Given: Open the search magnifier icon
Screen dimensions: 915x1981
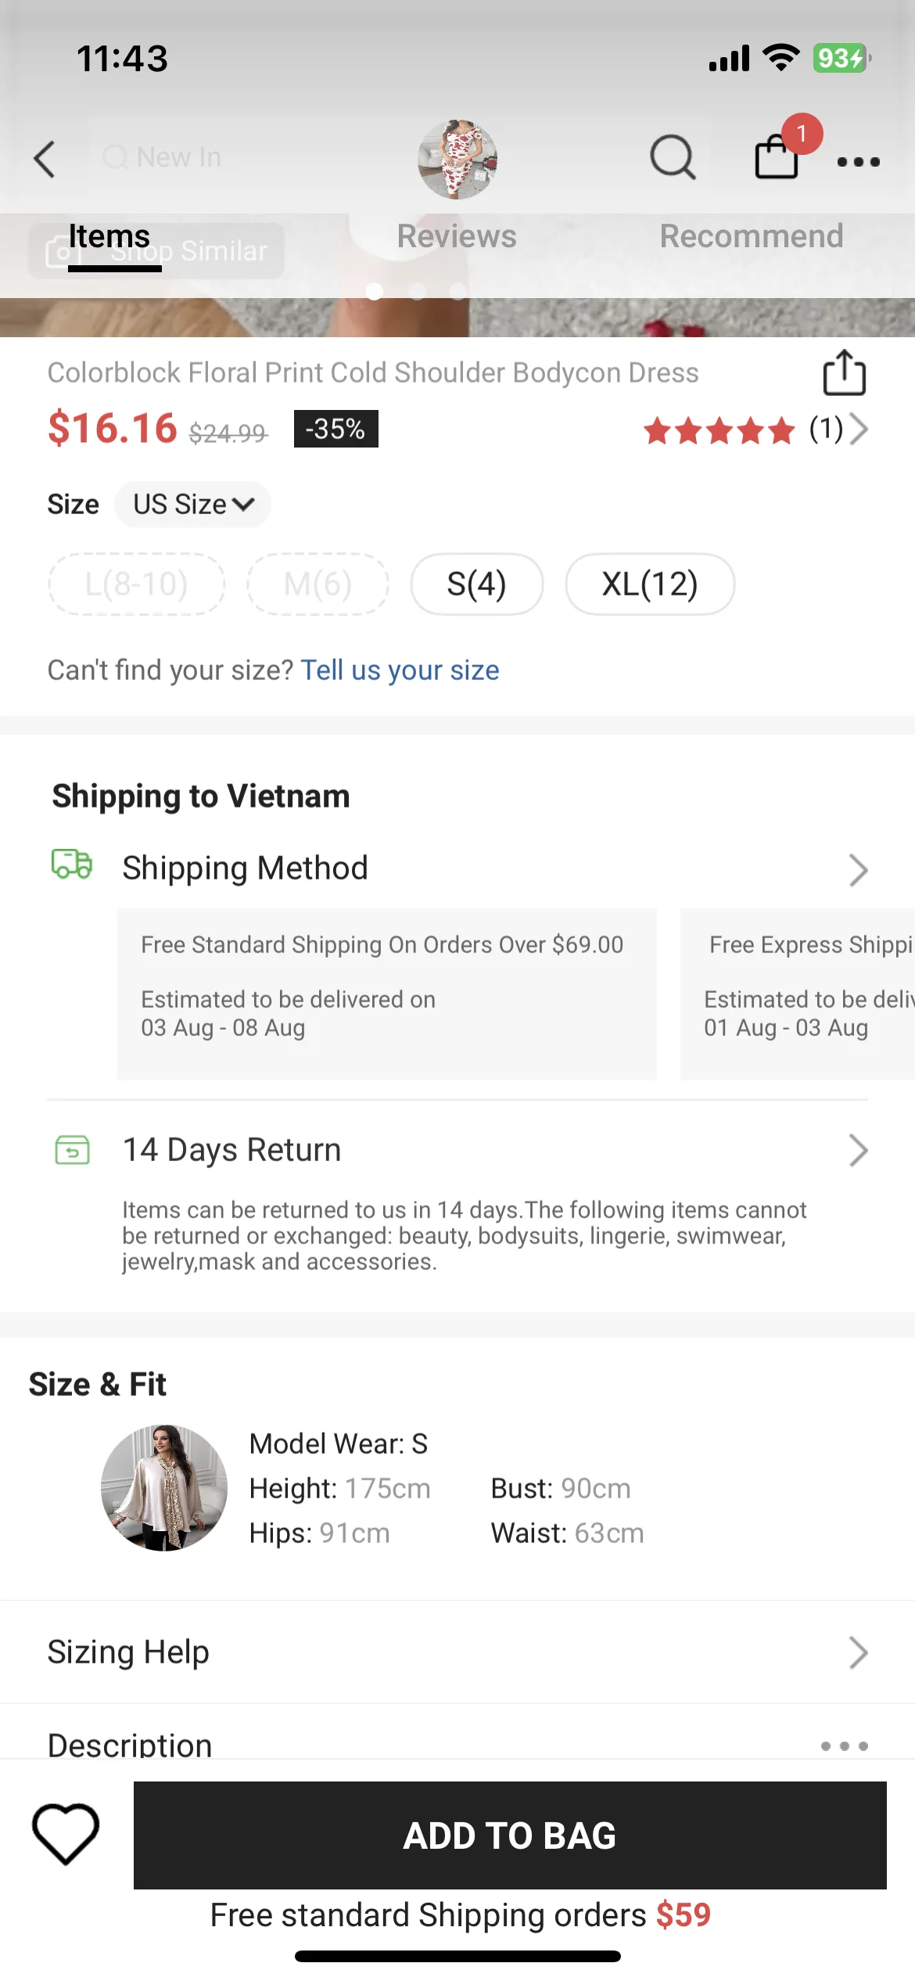Looking at the screenshot, I should click(x=673, y=158).
